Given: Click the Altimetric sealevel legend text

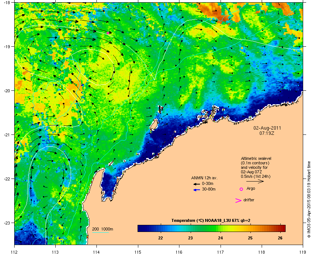Looking at the screenshot, I should click(x=256, y=158).
